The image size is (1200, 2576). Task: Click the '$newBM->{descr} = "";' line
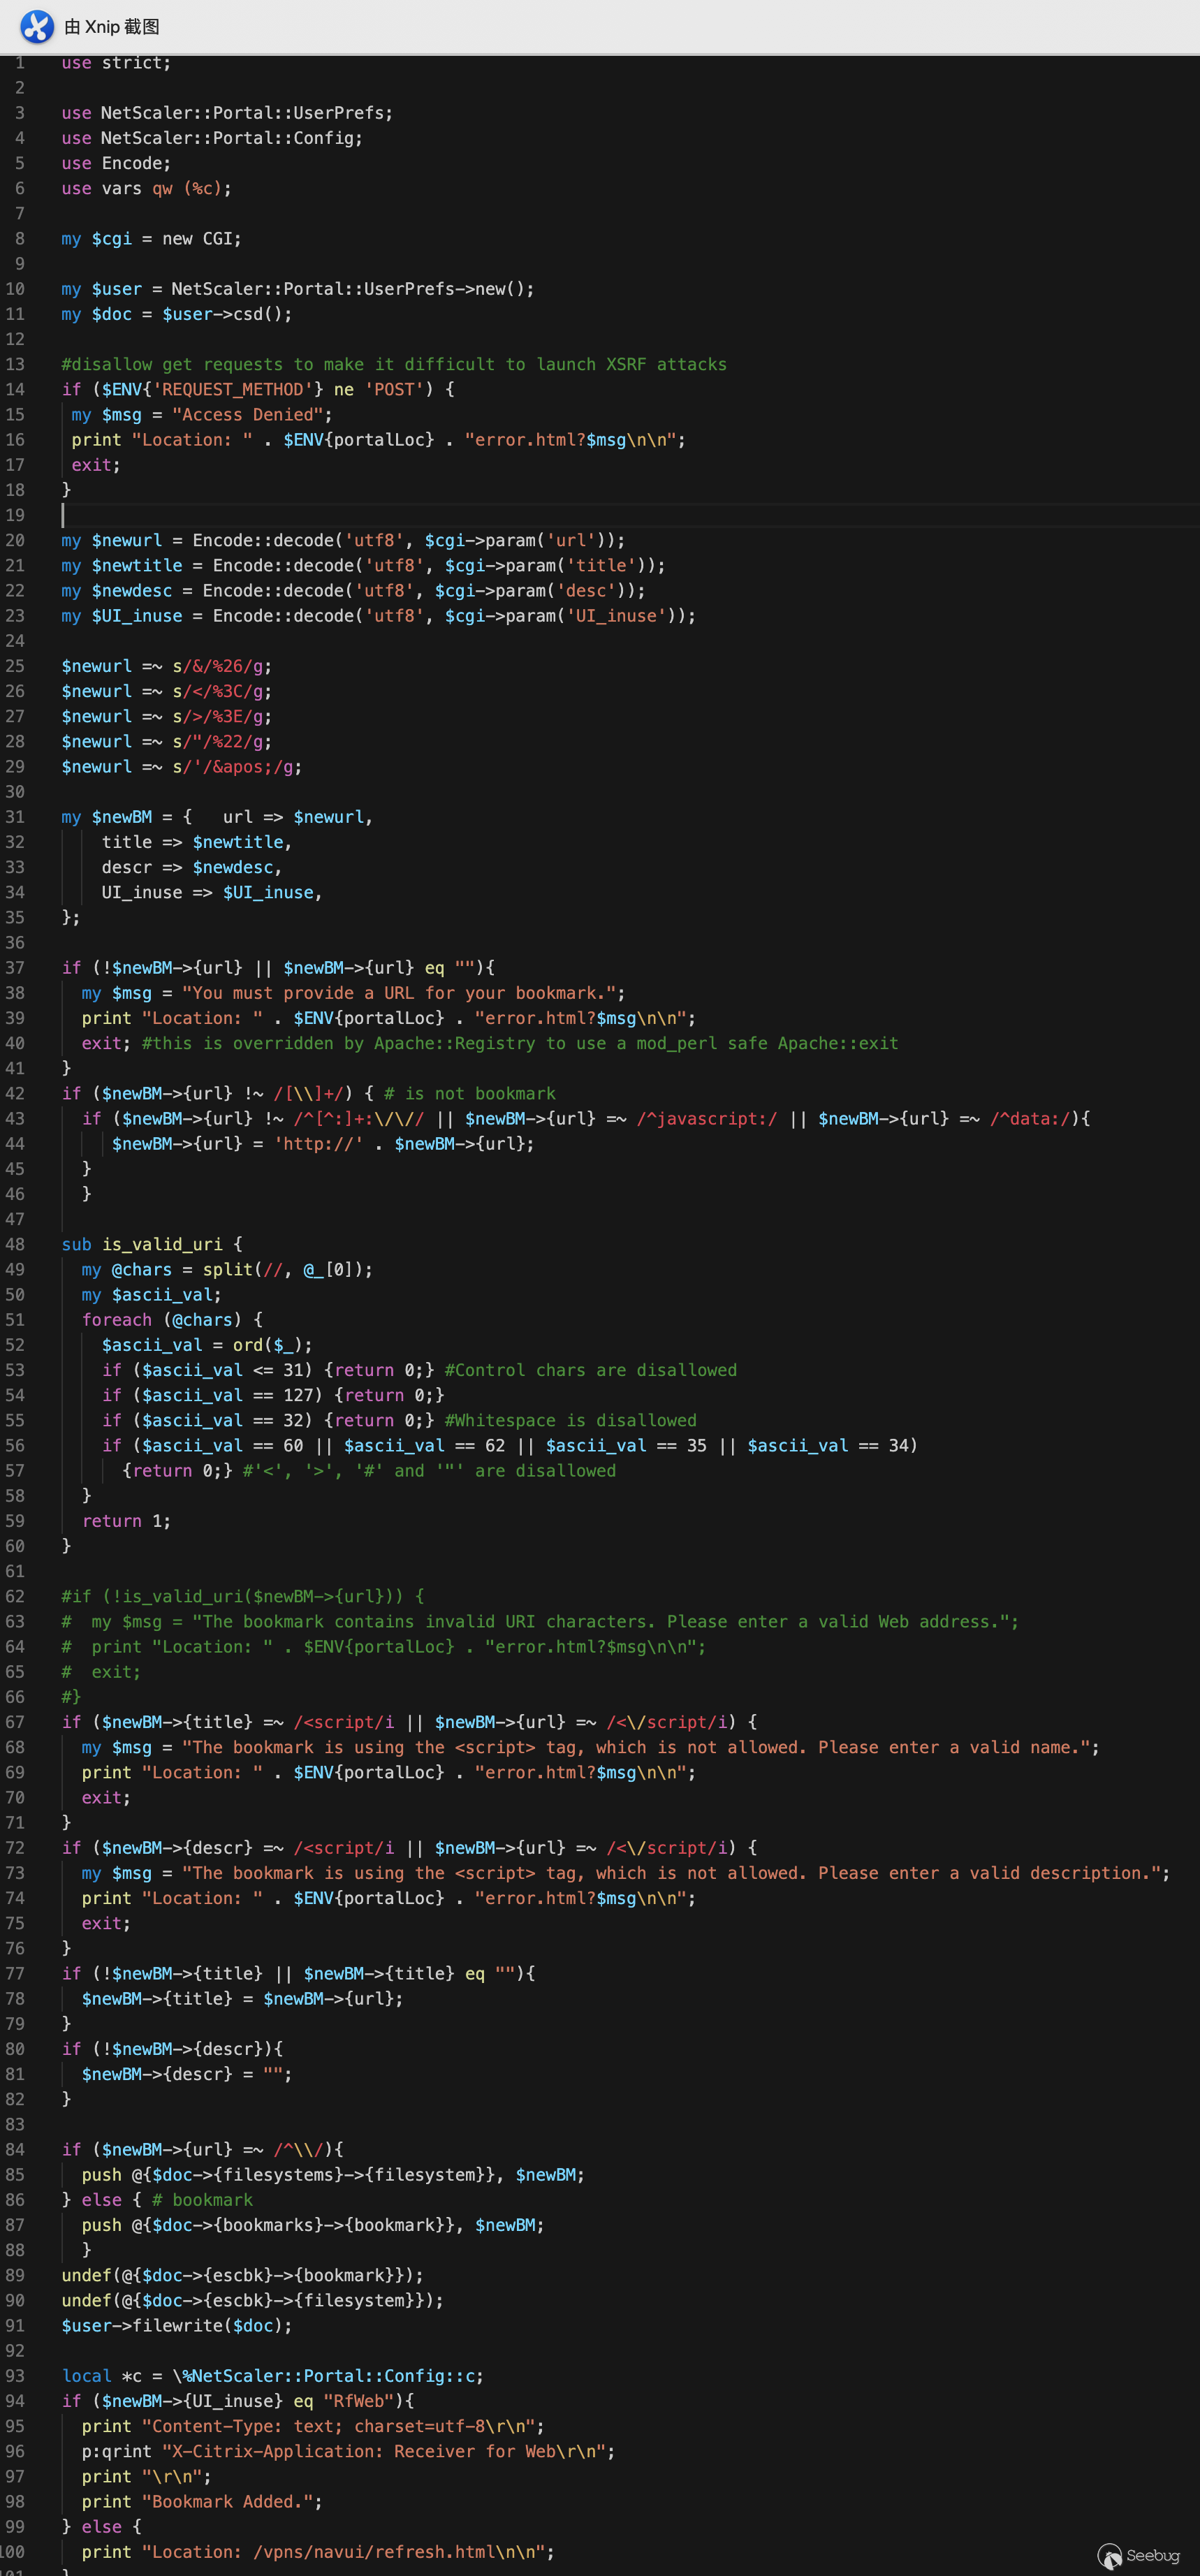coord(187,2074)
